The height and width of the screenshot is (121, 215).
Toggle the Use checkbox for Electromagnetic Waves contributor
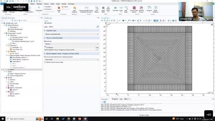[97, 50]
